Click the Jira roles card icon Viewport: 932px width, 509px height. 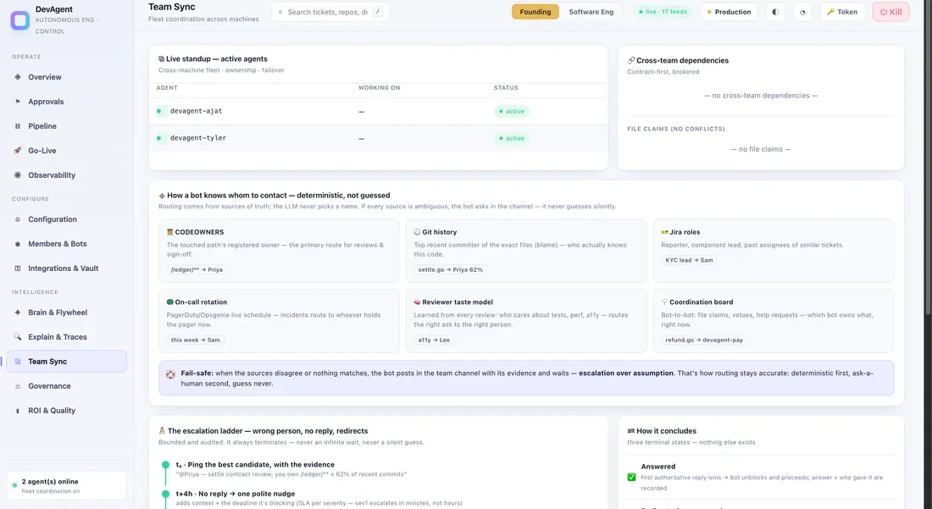(664, 232)
